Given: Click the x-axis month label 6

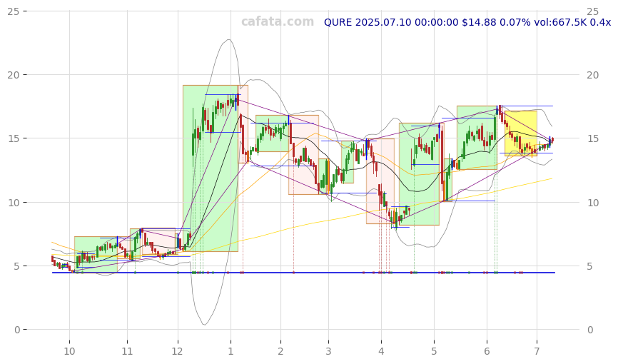Looking at the screenshot, I should tap(487, 351).
